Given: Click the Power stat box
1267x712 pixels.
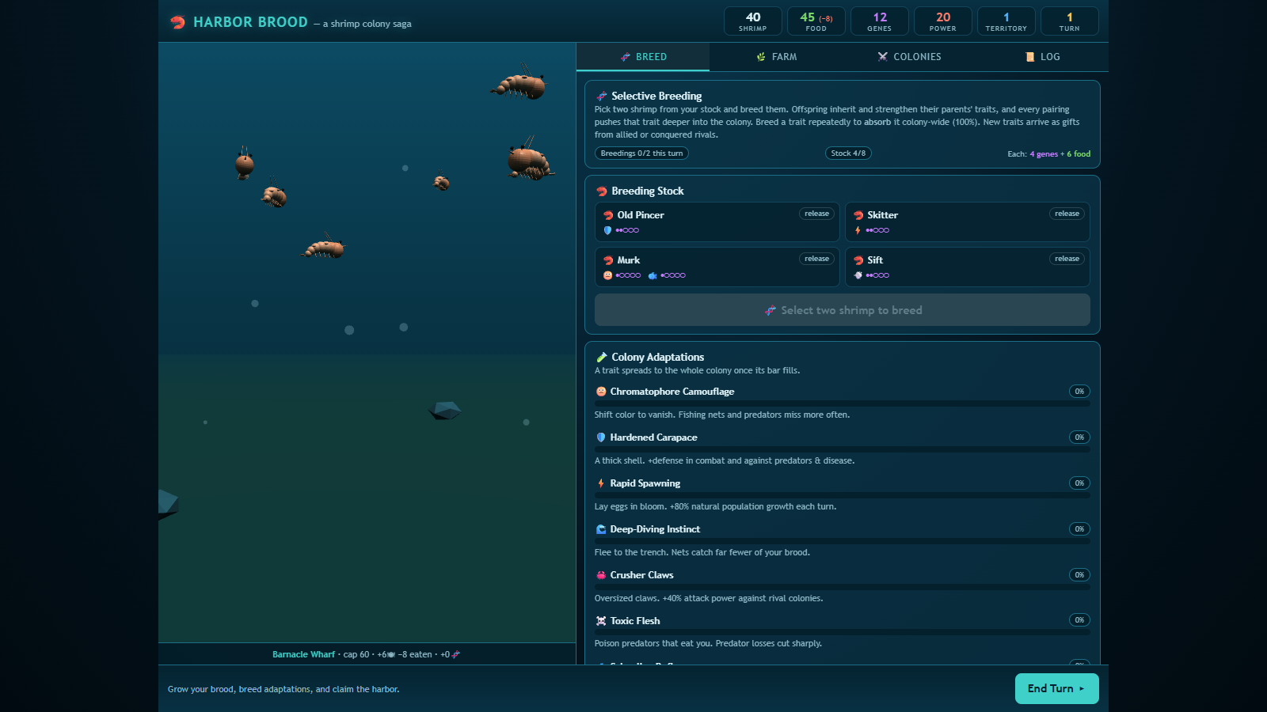Looking at the screenshot, I should pyautogui.click(x=943, y=21).
